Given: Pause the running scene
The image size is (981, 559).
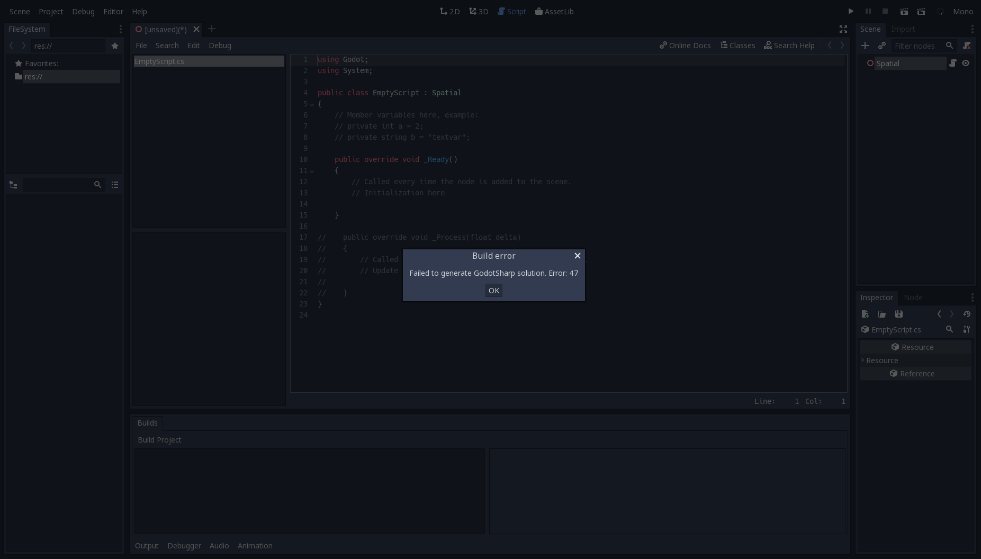Looking at the screenshot, I should coord(868,11).
